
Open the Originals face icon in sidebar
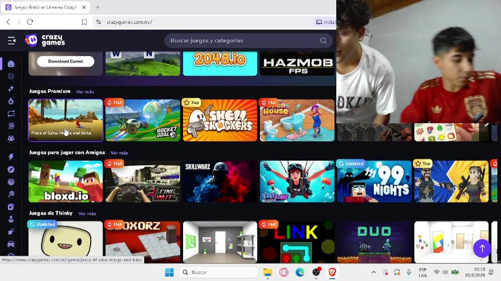pyautogui.click(x=11, y=126)
